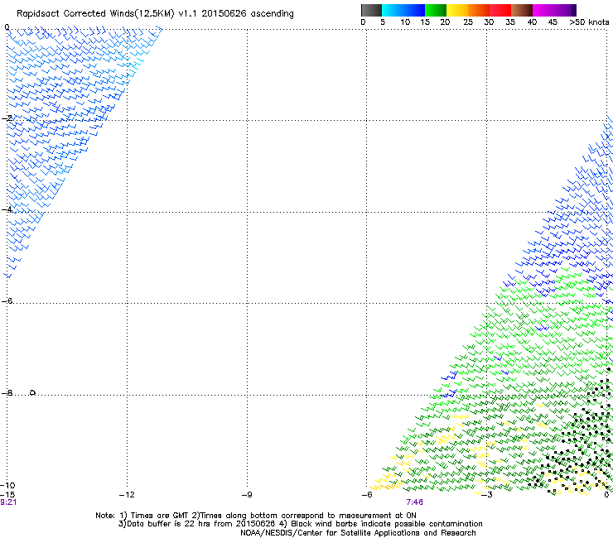The image size is (613, 538).
Task: Pick the orange 25-30 knots legend color
Action: point(479,10)
